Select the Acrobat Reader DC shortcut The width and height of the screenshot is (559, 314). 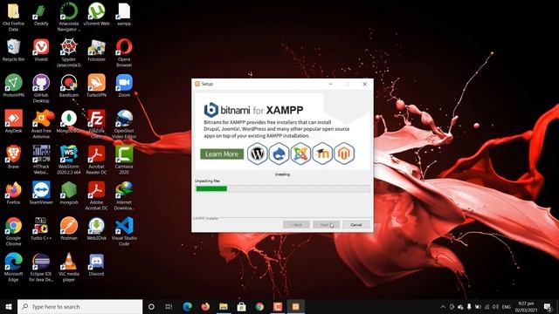point(96,160)
